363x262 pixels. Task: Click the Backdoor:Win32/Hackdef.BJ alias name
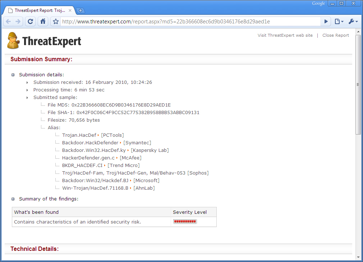tap(95, 181)
